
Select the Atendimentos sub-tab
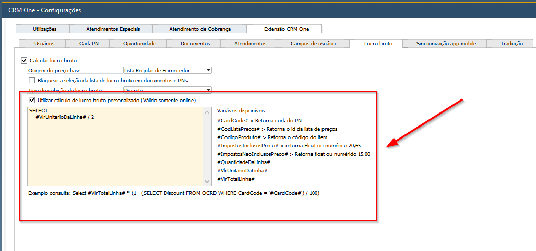tap(251, 44)
